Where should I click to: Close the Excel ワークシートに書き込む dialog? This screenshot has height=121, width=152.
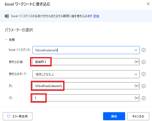148,4
